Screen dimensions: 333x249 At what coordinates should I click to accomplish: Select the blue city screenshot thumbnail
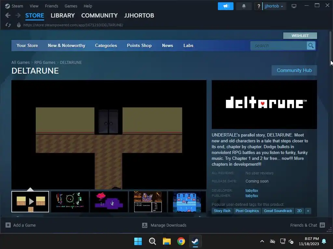[187, 202]
